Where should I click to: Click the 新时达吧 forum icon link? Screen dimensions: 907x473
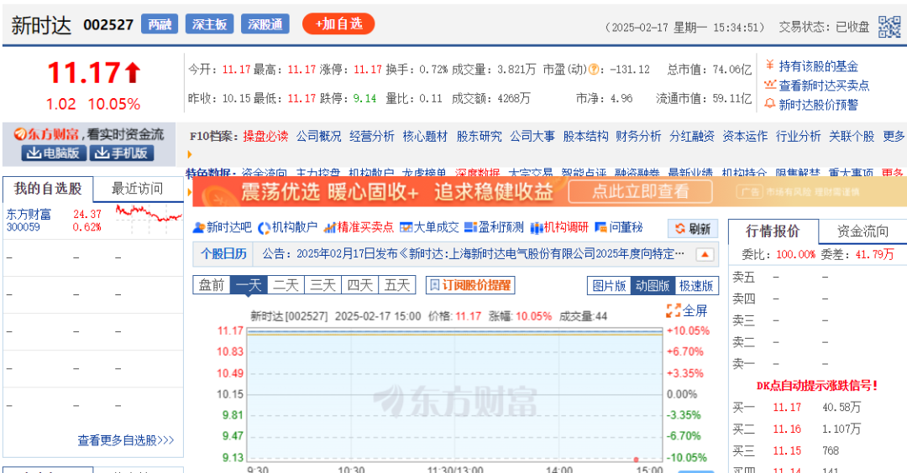pyautogui.click(x=223, y=227)
